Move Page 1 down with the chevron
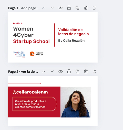 tap(52, 8)
